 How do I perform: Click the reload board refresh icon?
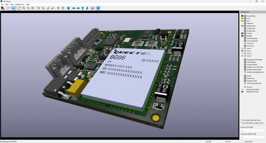(x=19, y=8)
